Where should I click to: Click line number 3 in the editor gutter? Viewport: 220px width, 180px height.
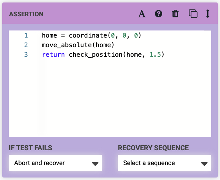point(26,55)
